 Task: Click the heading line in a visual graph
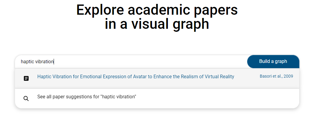click(x=157, y=24)
